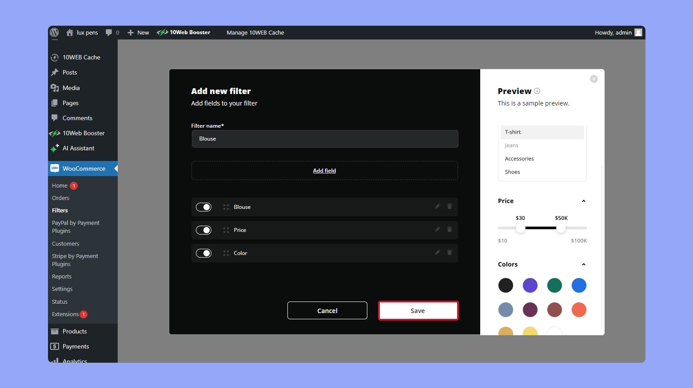This screenshot has height=388, width=693.
Task: Switch off the Color field toggle
Action: click(x=204, y=253)
